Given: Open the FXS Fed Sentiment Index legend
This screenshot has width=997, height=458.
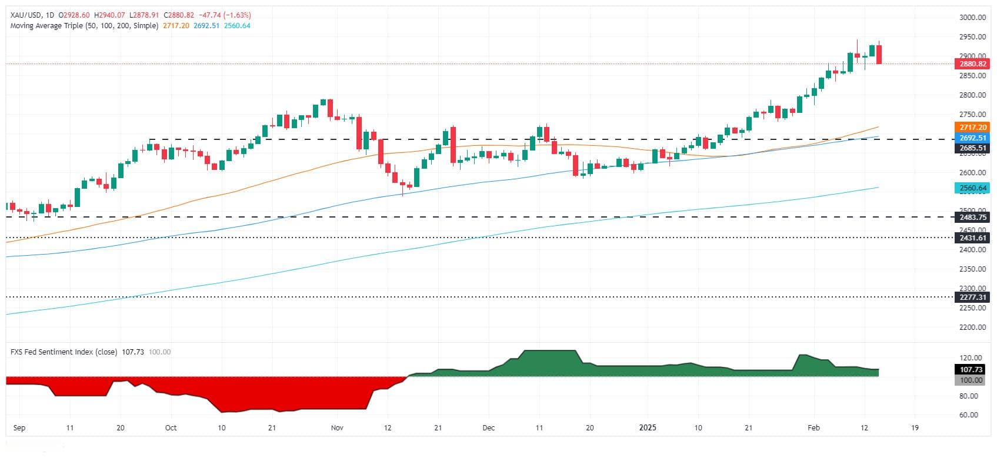Looking at the screenshot, I should click(x=64, y=352).
